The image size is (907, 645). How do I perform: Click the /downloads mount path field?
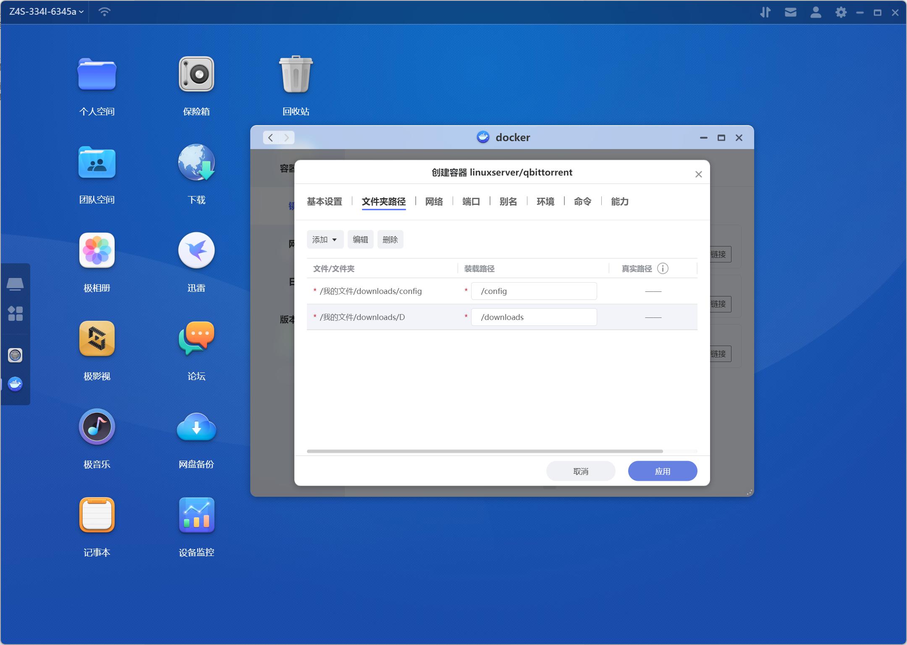[x=534, y=317]
